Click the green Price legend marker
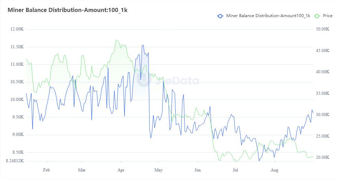Viewport: 339px width, 180px height. 317,16
